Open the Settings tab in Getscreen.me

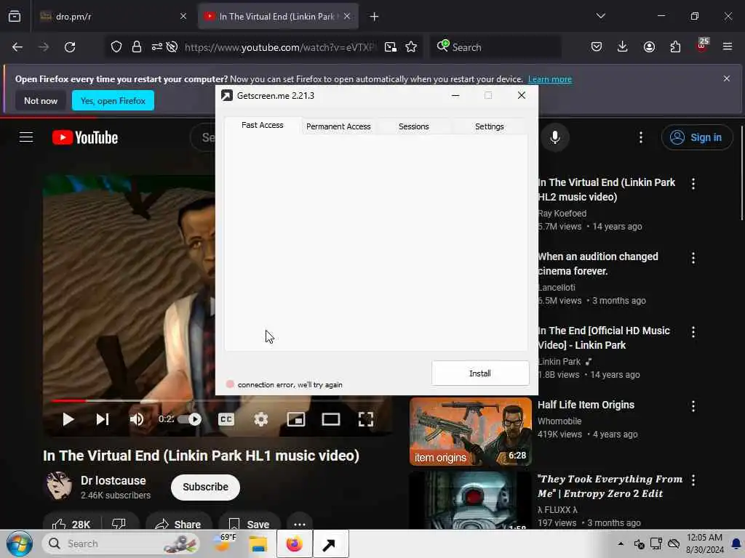coord(489,126)
